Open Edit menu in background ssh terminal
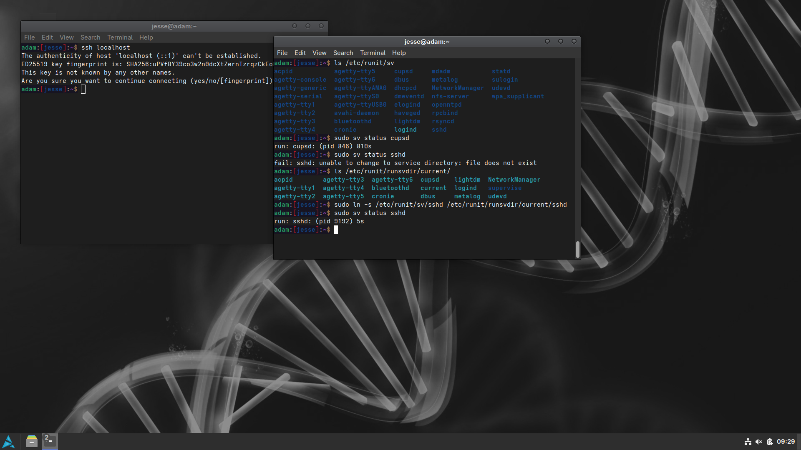This screenshot has height=450, width=801. (x=47, y=37)
